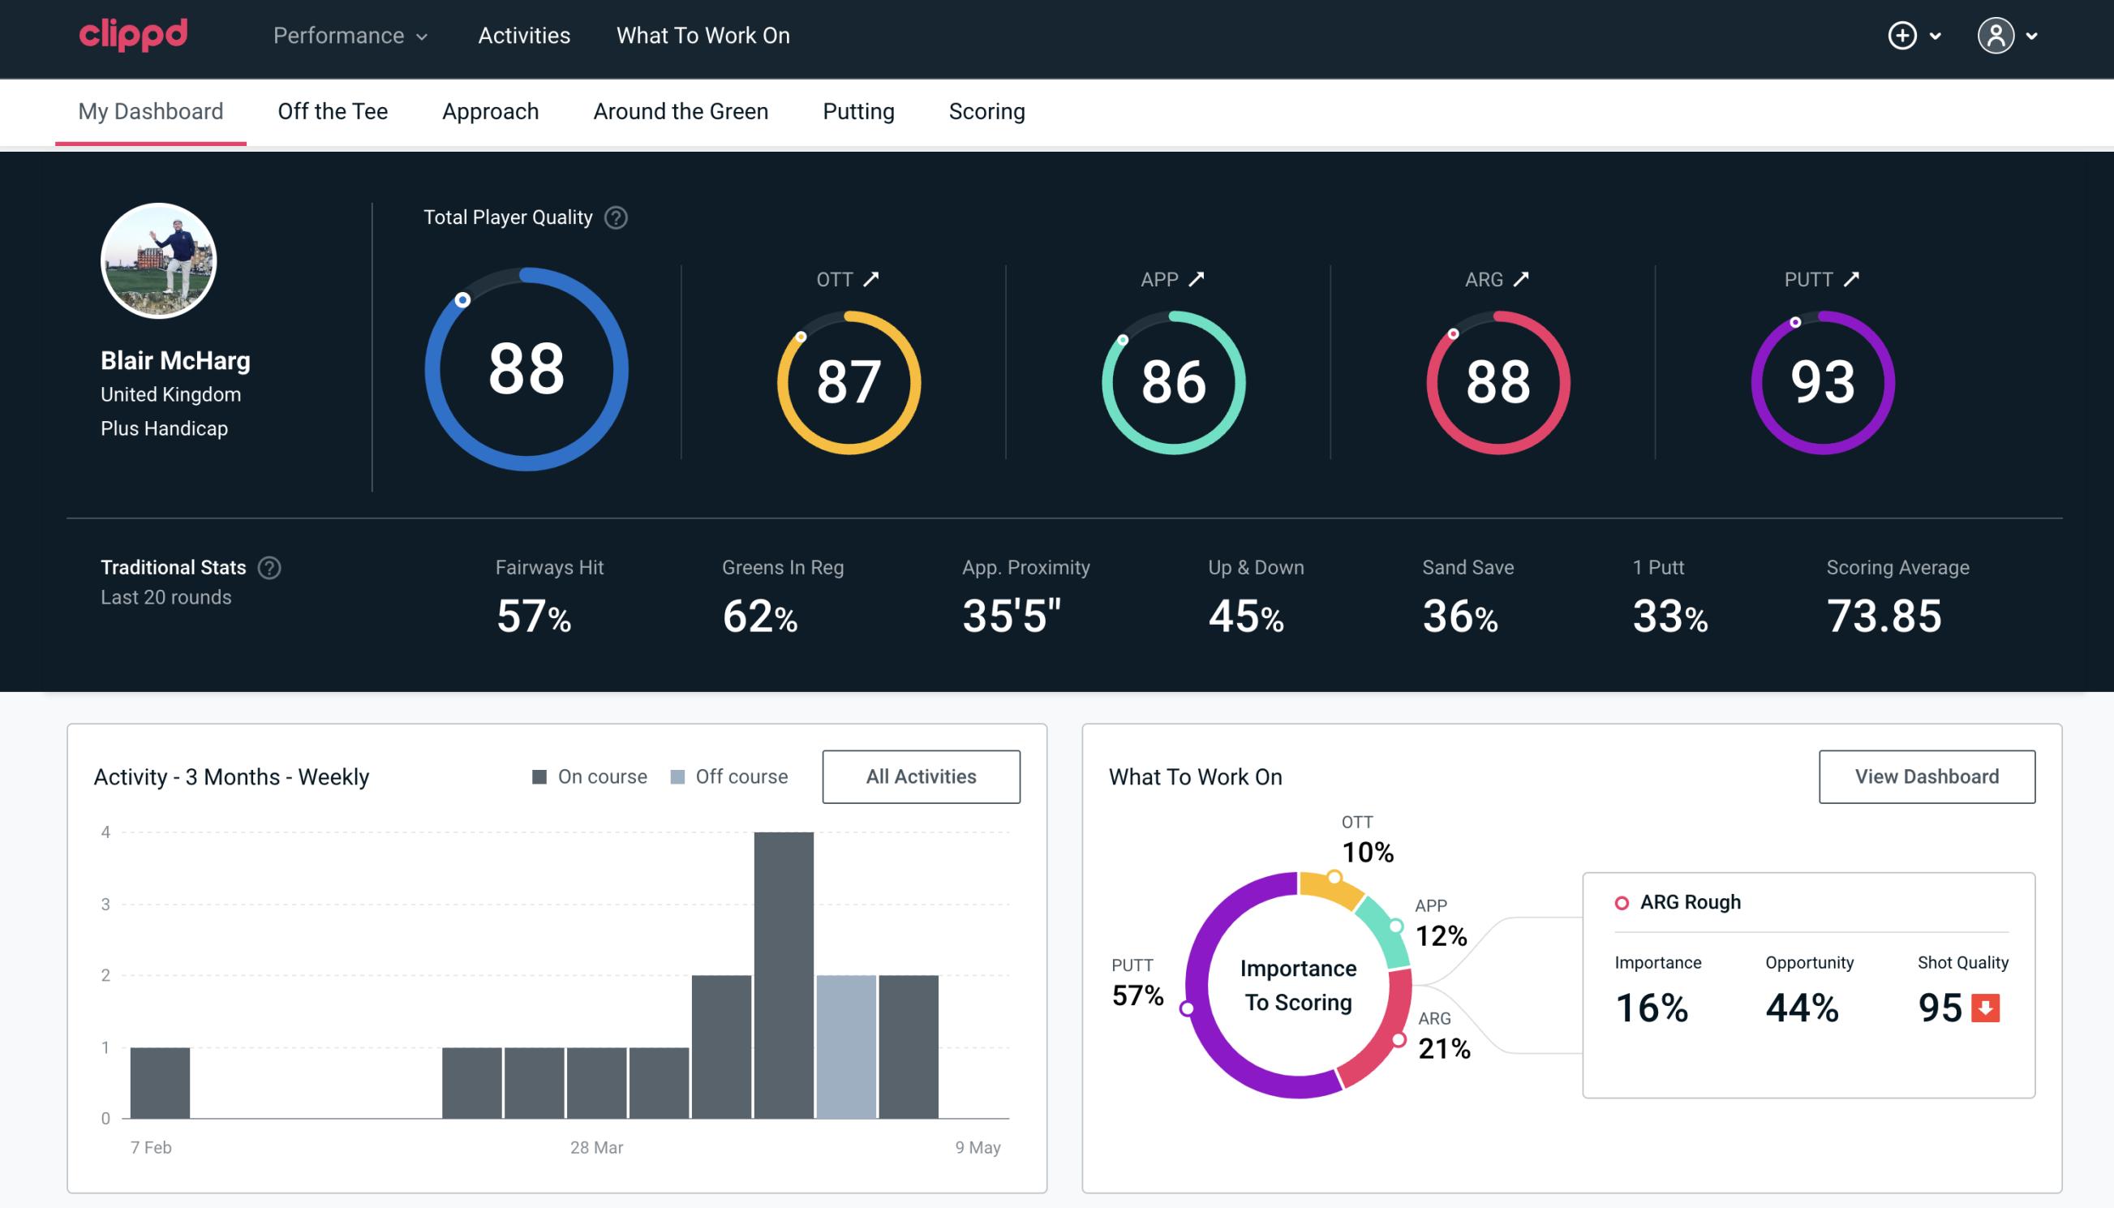Switch to the Scoring tab
This screenshot has height=1208, width=2114.
click(x=987, y=110)
